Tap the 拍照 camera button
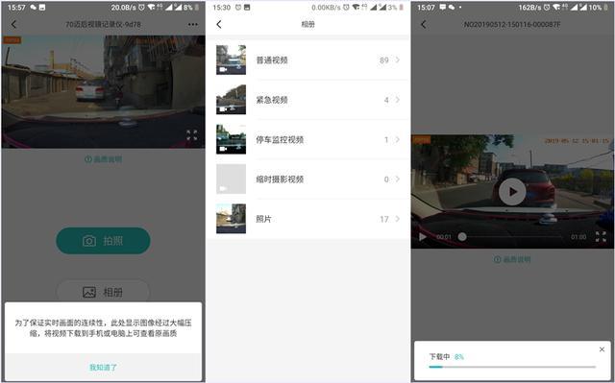This screenshot has height=383, width=615. pos(103,240)
